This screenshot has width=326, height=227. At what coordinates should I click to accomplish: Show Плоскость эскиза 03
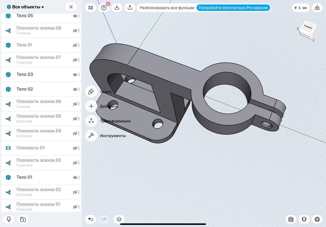click(75, 163)
